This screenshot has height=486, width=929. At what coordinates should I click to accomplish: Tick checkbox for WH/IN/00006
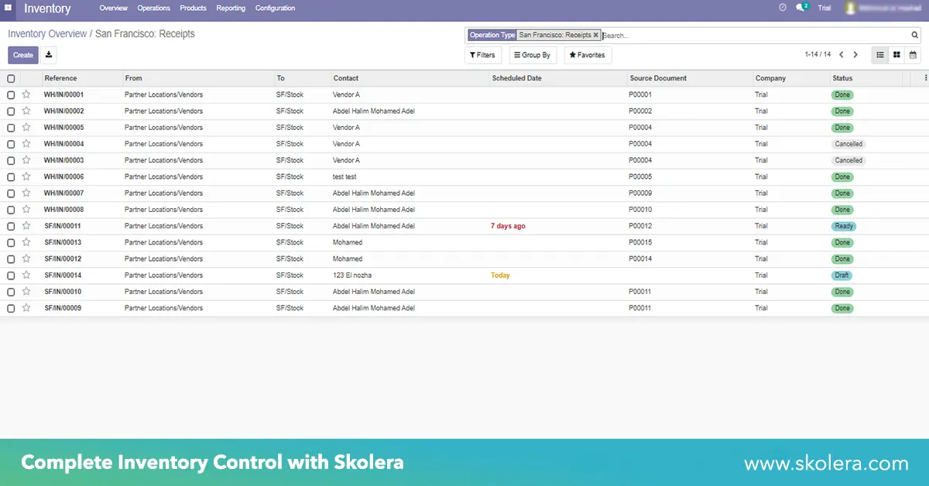point(11,176)
